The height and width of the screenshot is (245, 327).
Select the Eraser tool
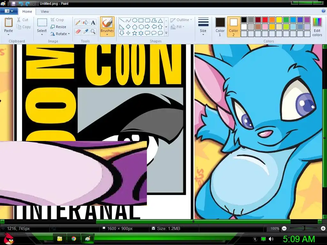[78, 32]
